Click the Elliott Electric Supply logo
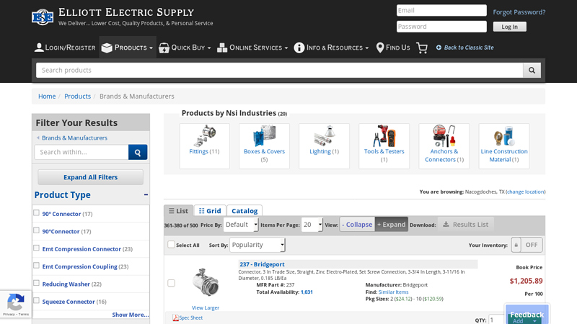This screenshot has height=324, width=577. coord(43,17)
